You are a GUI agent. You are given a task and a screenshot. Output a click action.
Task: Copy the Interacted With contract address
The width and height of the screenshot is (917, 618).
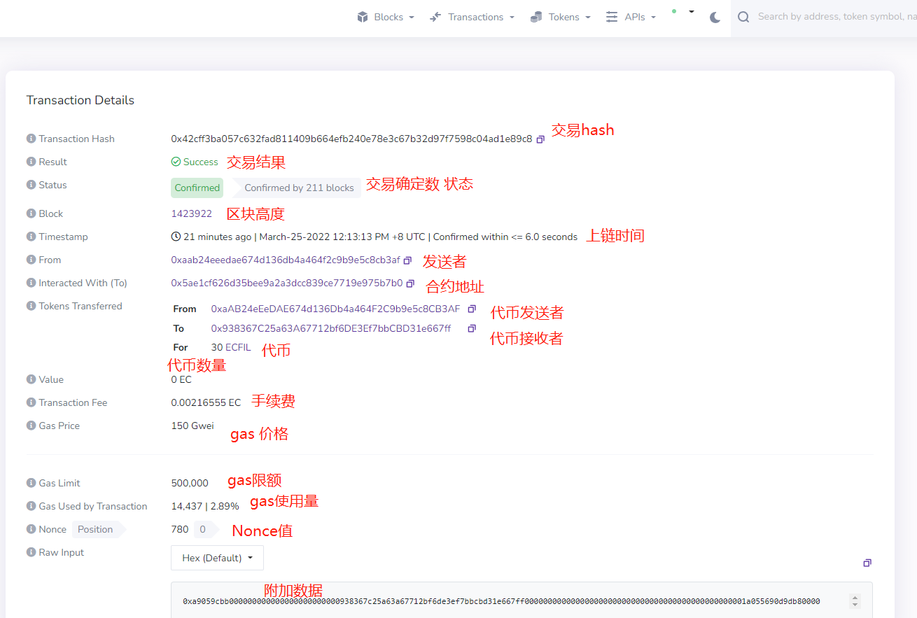[x=410, y=283]
